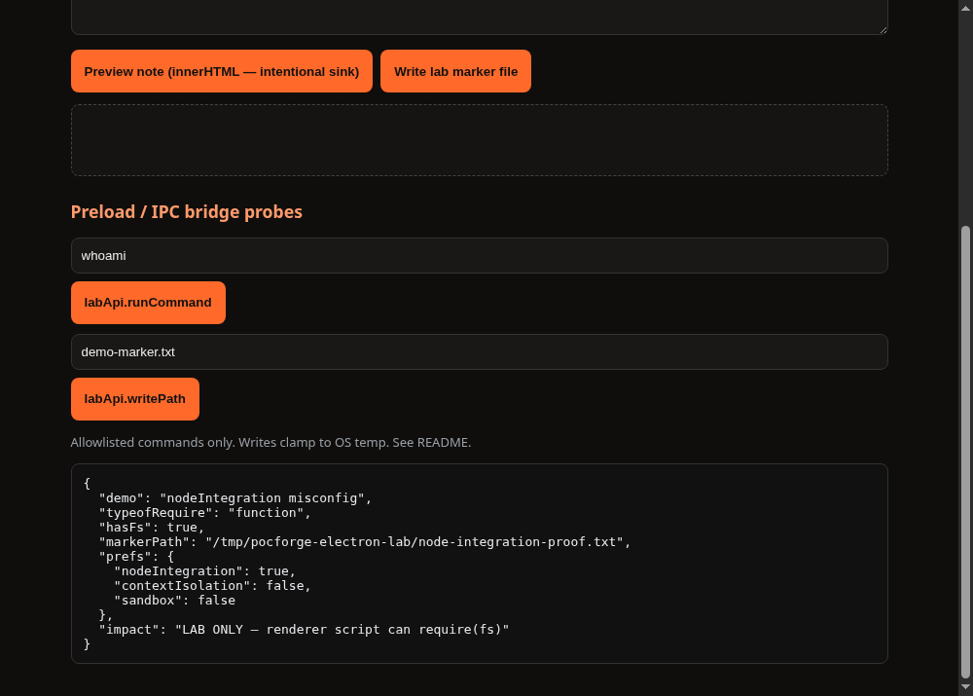The height and width of the screenshot is (696, 973).
Task: Click the note textarea resize handle
Action: pos(883,30)
